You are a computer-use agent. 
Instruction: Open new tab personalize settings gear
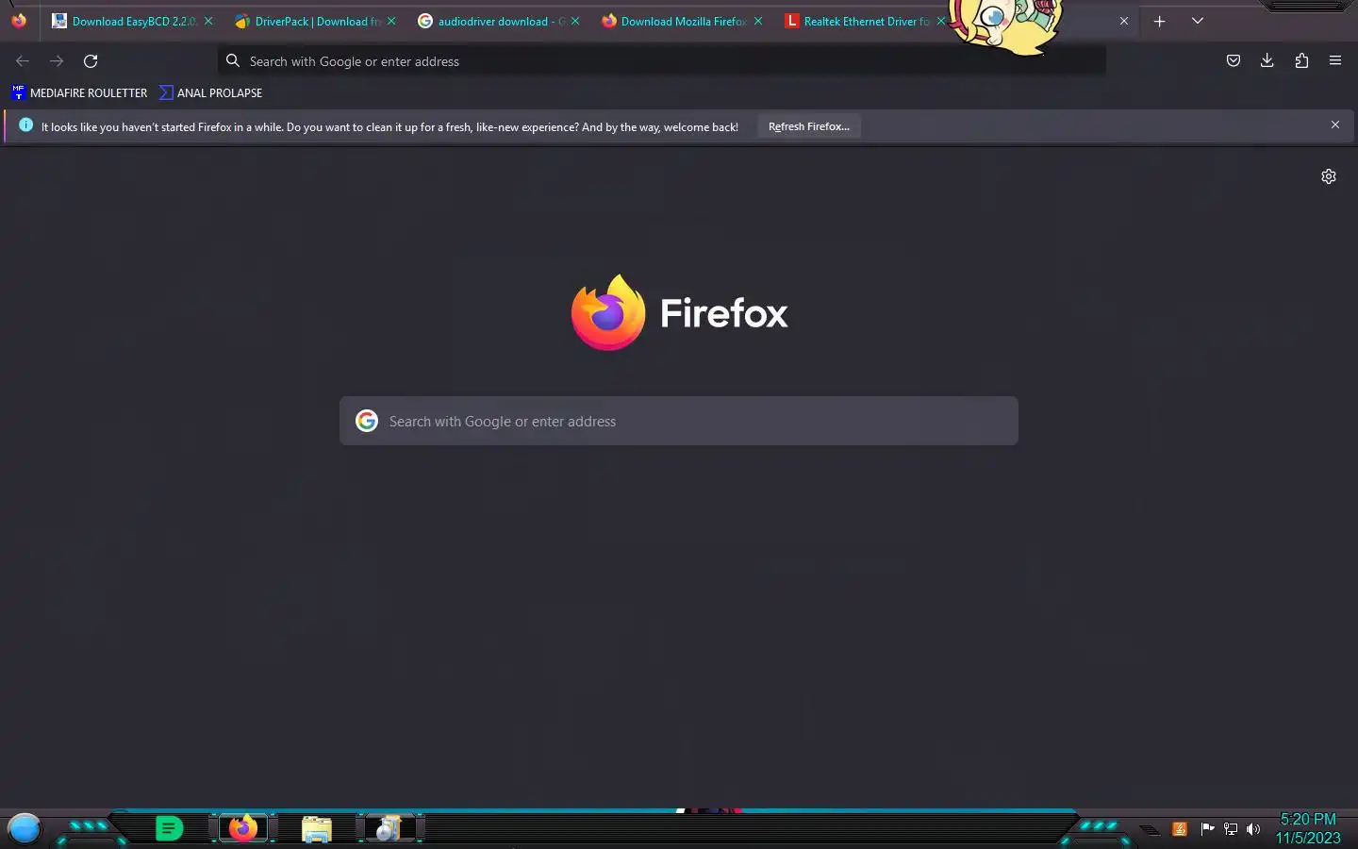click(1329, 176)
